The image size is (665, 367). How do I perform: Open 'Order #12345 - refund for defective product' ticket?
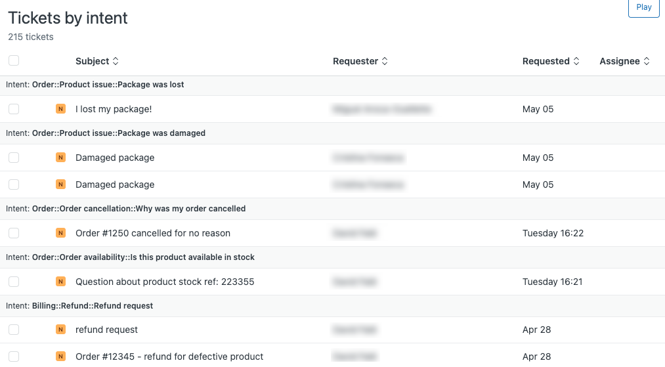click(x=169, y=356)
